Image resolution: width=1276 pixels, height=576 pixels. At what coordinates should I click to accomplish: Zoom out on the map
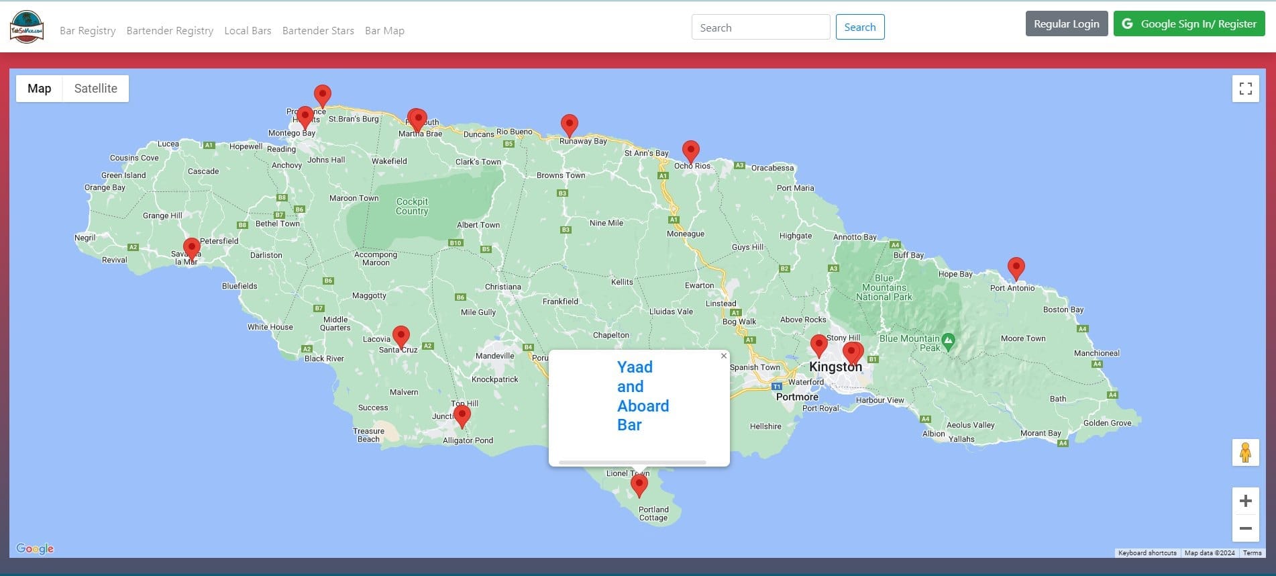tap(1246, 528)
